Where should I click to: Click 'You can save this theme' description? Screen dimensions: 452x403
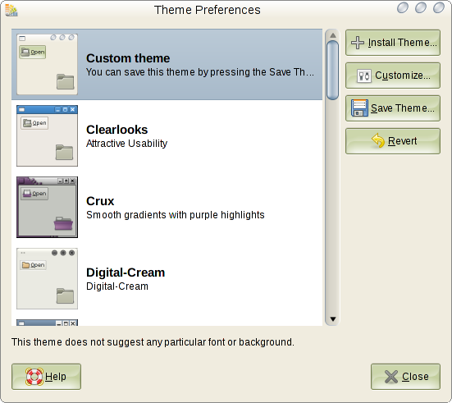[x=200, y=72]
